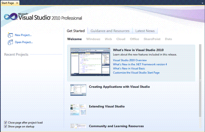
Task: Toggle Show page on startup checkbox
Action: point(5,127)
